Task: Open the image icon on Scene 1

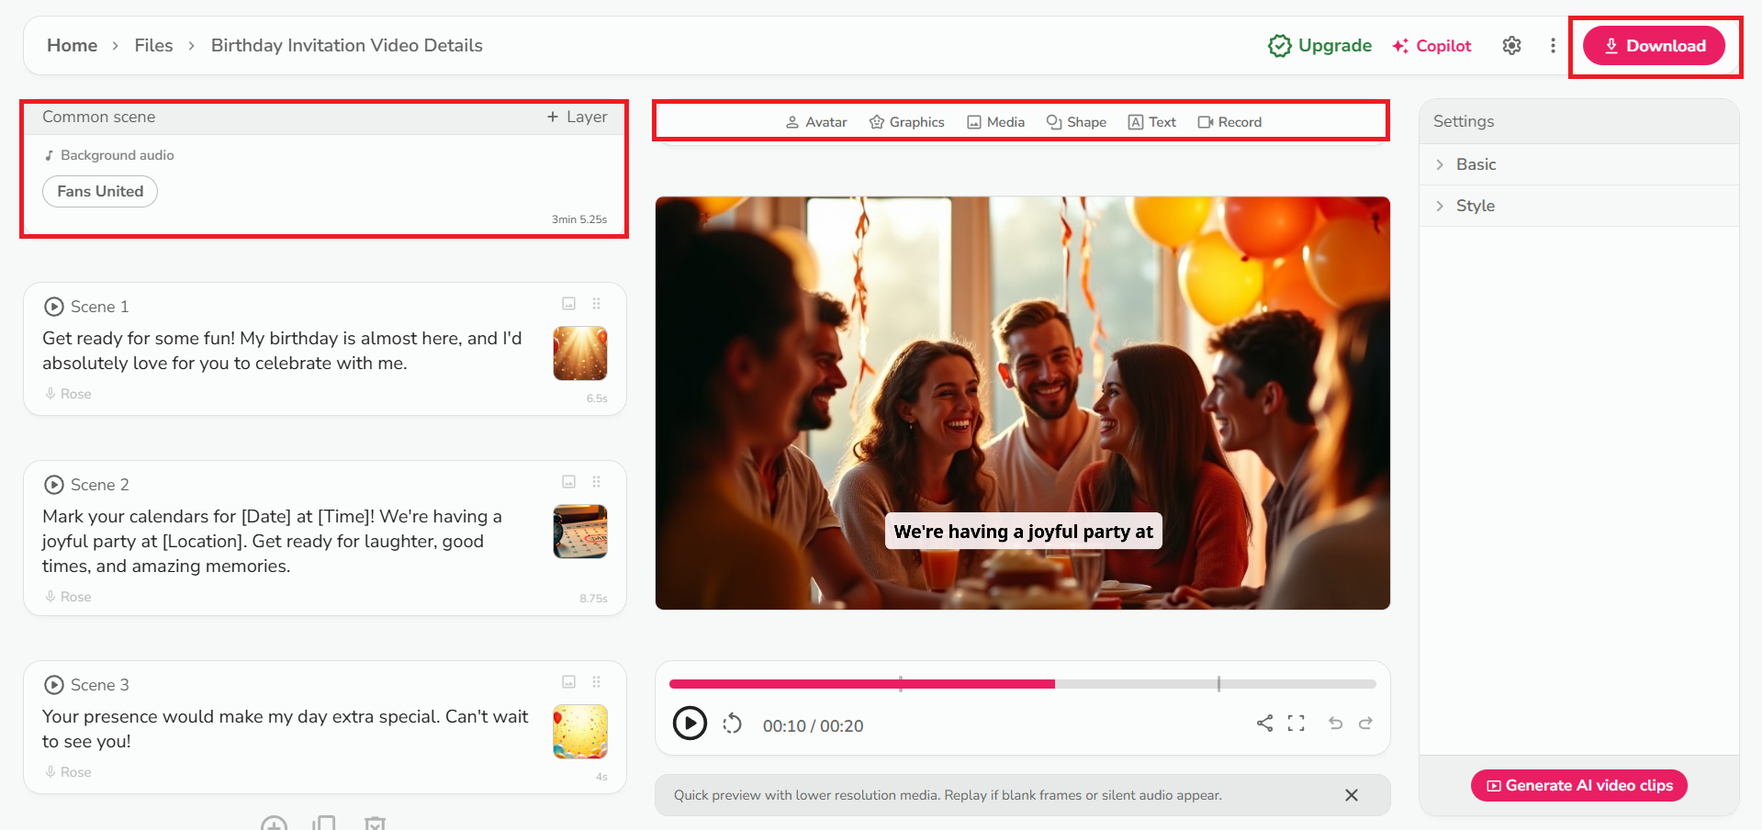Action: (x=569, y=304)
